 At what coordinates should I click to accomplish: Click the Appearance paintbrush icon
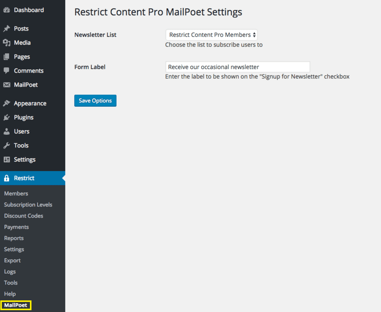coord(7,103)
